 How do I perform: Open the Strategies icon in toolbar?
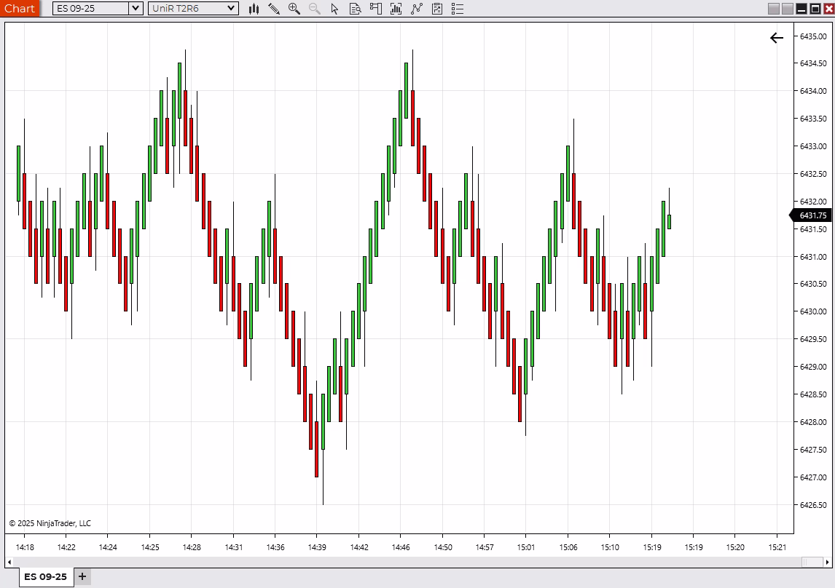(417, 9)
